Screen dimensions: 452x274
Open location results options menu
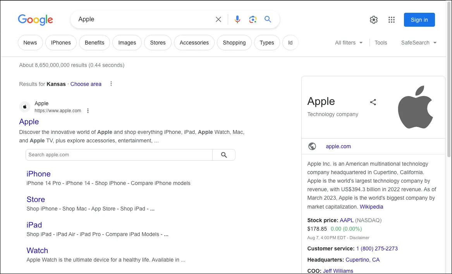click(111, 84)
